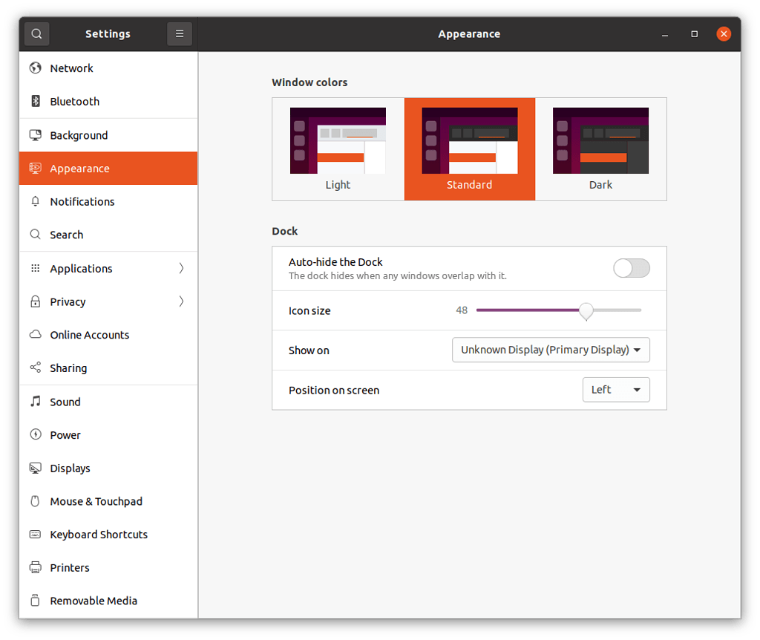760x640 pixels.
Task: Click the Power icon in sidebar
Action: (35, 435)
